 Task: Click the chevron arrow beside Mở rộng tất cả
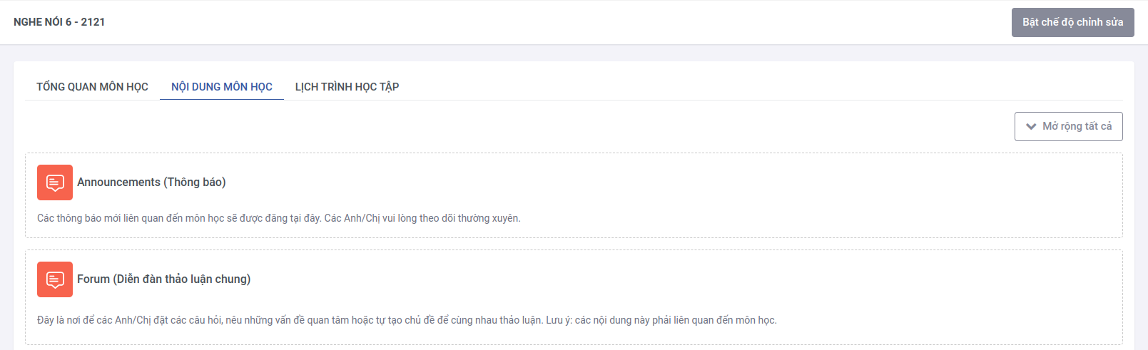[x=1030, y=127]
